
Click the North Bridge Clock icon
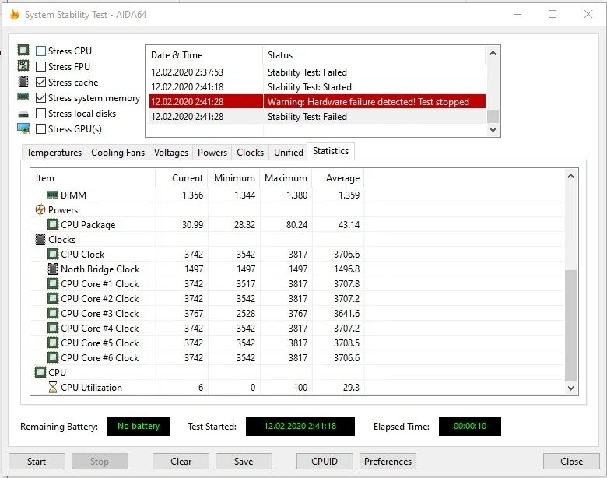(x=53, y=269)
